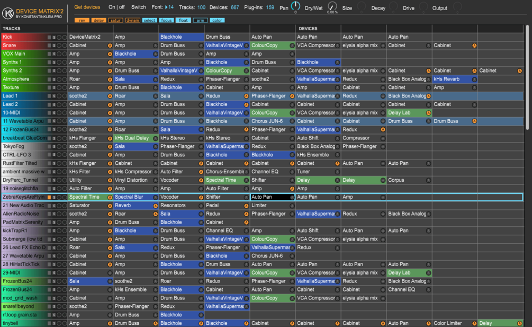Screen dimensions: 532x327
Task: Enable the select mode button
Action: point(149,20)
